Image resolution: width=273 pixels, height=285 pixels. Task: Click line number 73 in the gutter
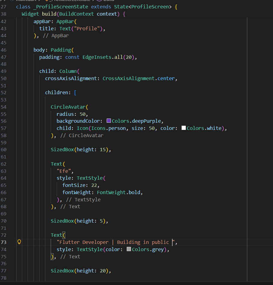[x=4, y=242]
